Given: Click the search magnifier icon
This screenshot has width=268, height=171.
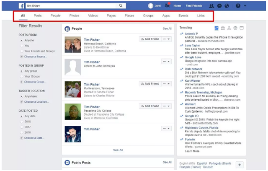Looking at the screenshot, I should pyautogui.click(x=121, y=6).
